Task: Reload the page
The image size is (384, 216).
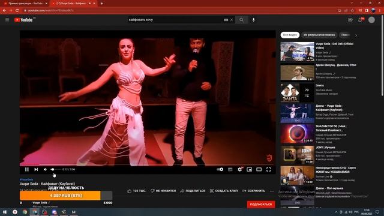Action: click(17, 11)
